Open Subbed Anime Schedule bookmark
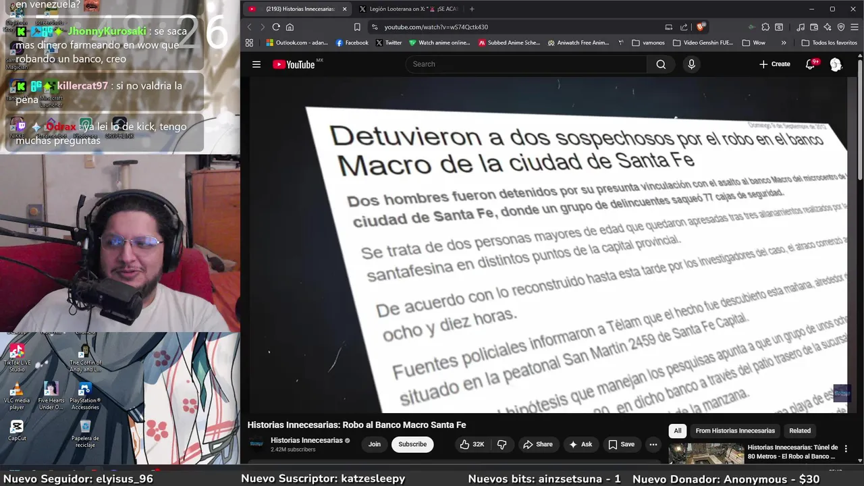This screenshot has width=864, height=486. tap(510, 43)
